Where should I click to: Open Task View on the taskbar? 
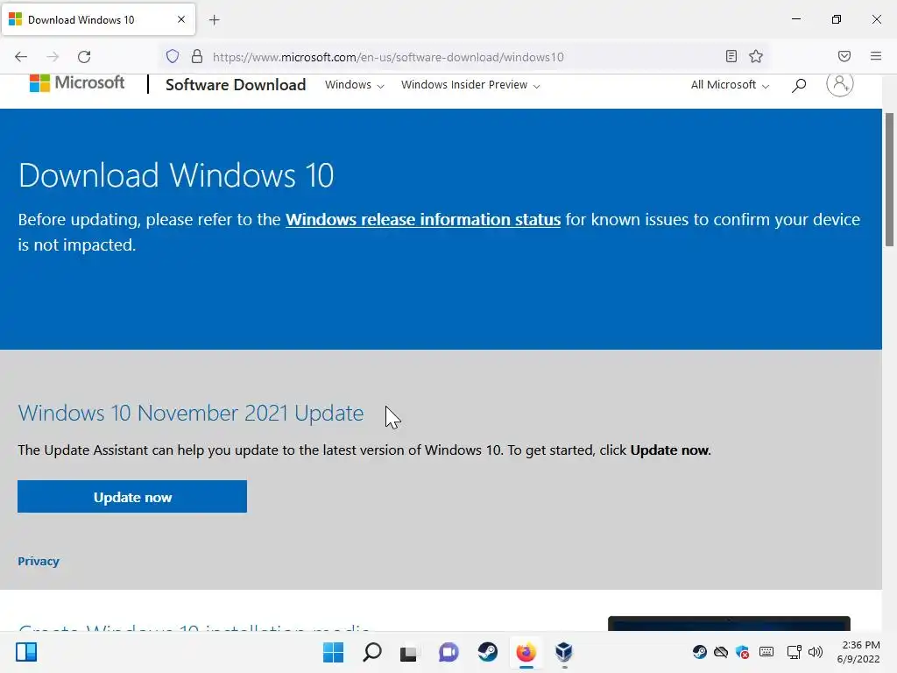point(408,652)
